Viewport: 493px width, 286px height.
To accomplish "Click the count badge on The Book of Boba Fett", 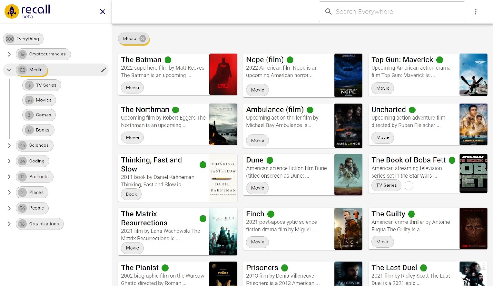I will click(409, 186).
